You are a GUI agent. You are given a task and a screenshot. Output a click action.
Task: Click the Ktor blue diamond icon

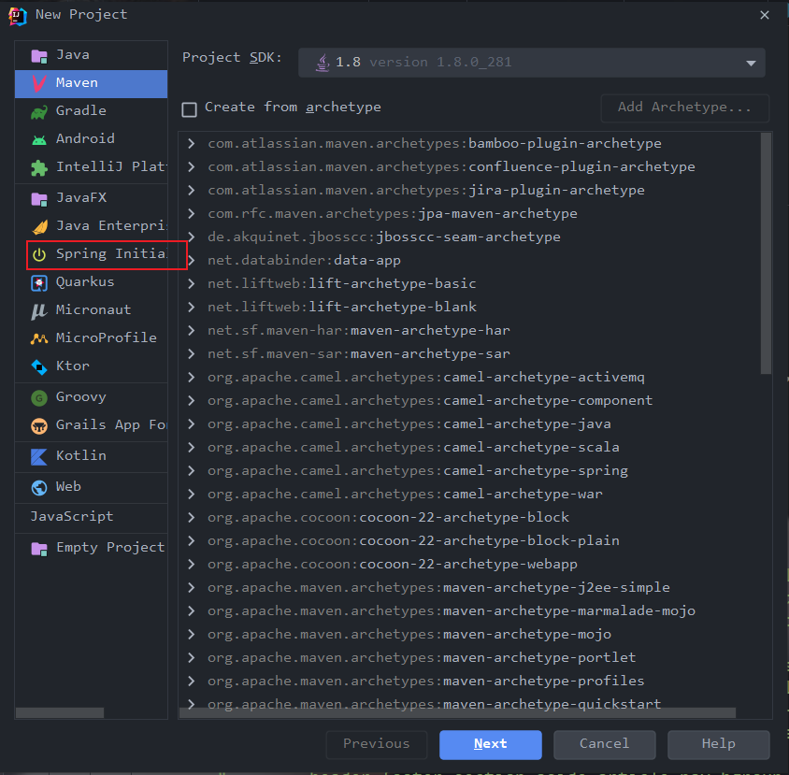(38, 366)
